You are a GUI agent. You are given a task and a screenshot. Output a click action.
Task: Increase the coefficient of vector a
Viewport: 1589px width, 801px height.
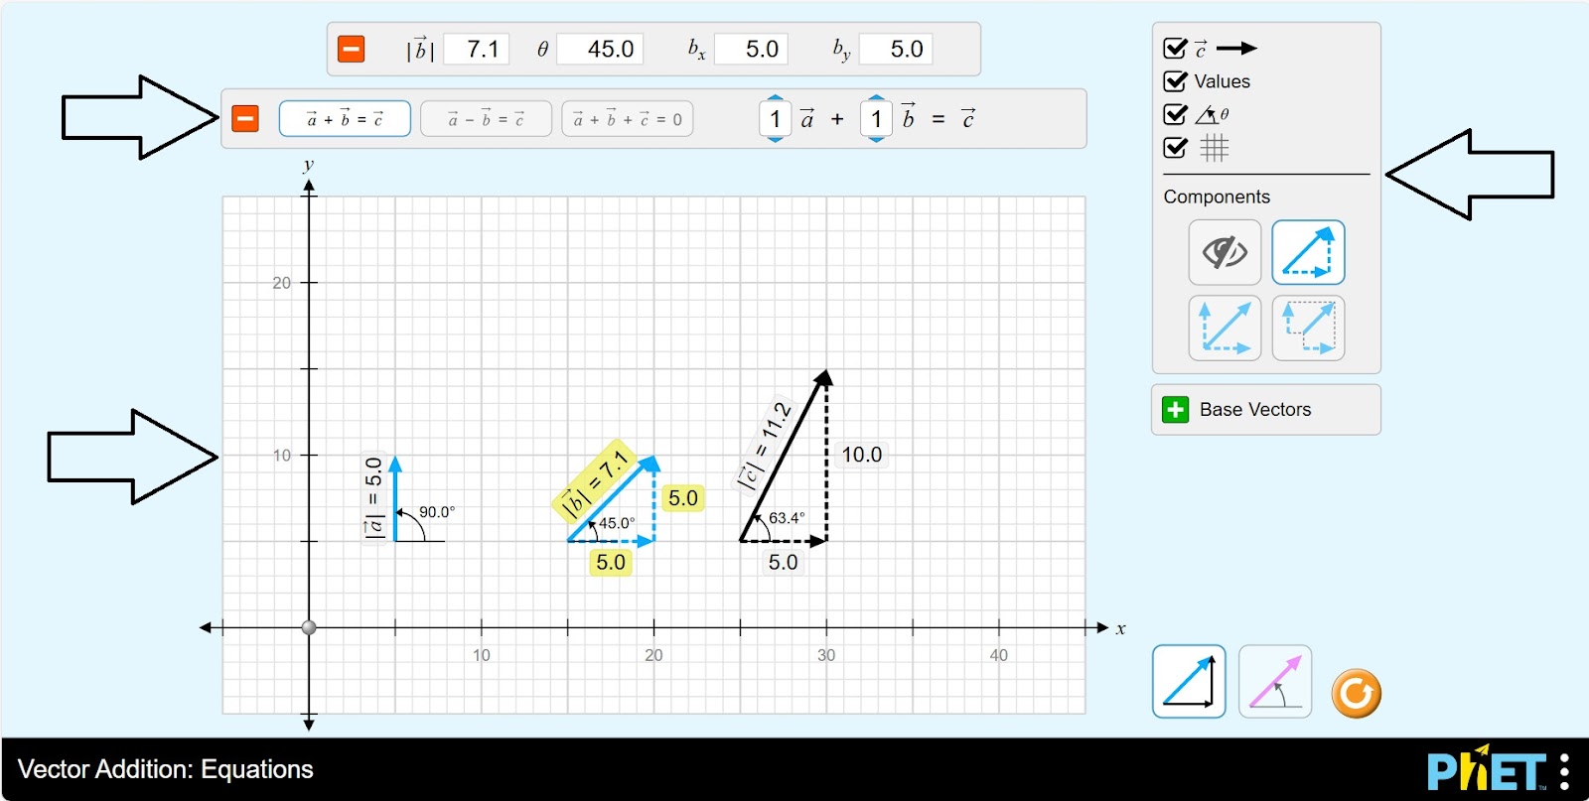click(776, 98)
